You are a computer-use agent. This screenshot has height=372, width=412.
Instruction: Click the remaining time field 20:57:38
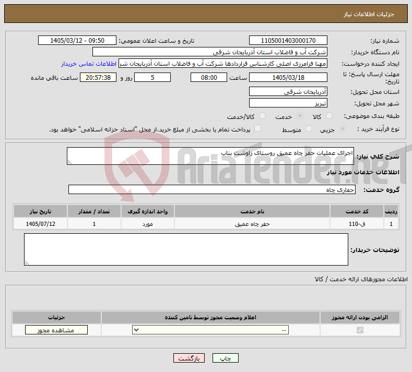(x=98, y=77)
